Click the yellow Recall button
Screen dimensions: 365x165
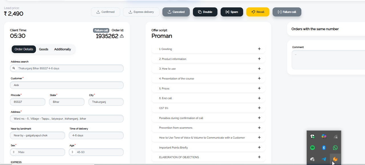[258, 12]
